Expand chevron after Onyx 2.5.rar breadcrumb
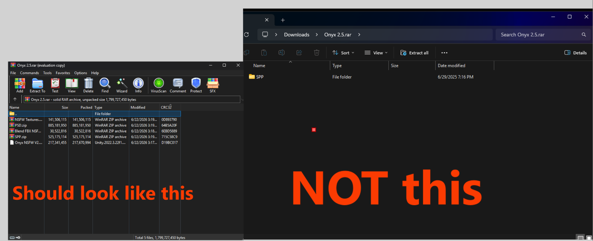The height and width of the screenshot is (241, 593). click(x=359, y=35)
